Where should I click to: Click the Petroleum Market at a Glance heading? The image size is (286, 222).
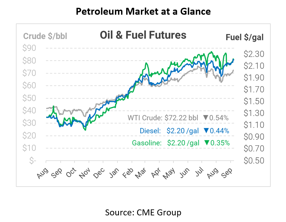143,12
